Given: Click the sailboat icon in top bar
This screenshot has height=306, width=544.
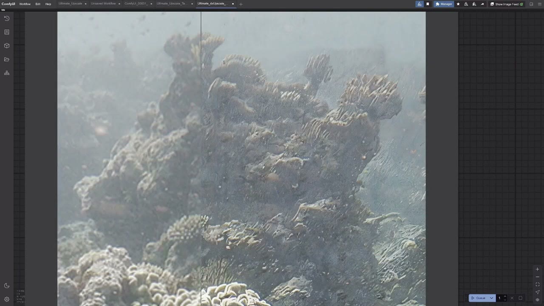Looking at the screenshot, I should coord(419,4).
